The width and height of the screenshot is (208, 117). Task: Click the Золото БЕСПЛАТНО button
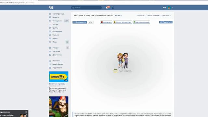[123, 22]
